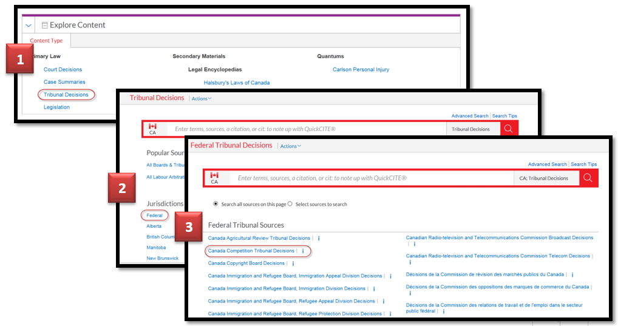Select Alberta jurisdiction link
Viewport: 618px width, 326px height.
(x=154, y=226)
